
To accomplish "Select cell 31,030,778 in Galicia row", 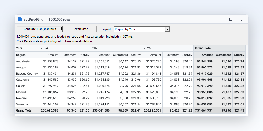I will click(101, 86).
